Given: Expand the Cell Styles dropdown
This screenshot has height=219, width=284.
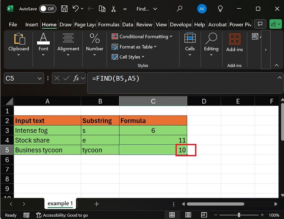Looking at the screenshot, I should (132, 57).
